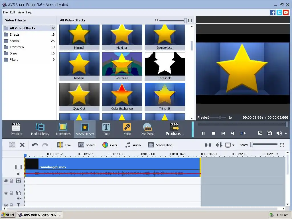Select the Color Exchange effect thumbnail

(122, 97)
